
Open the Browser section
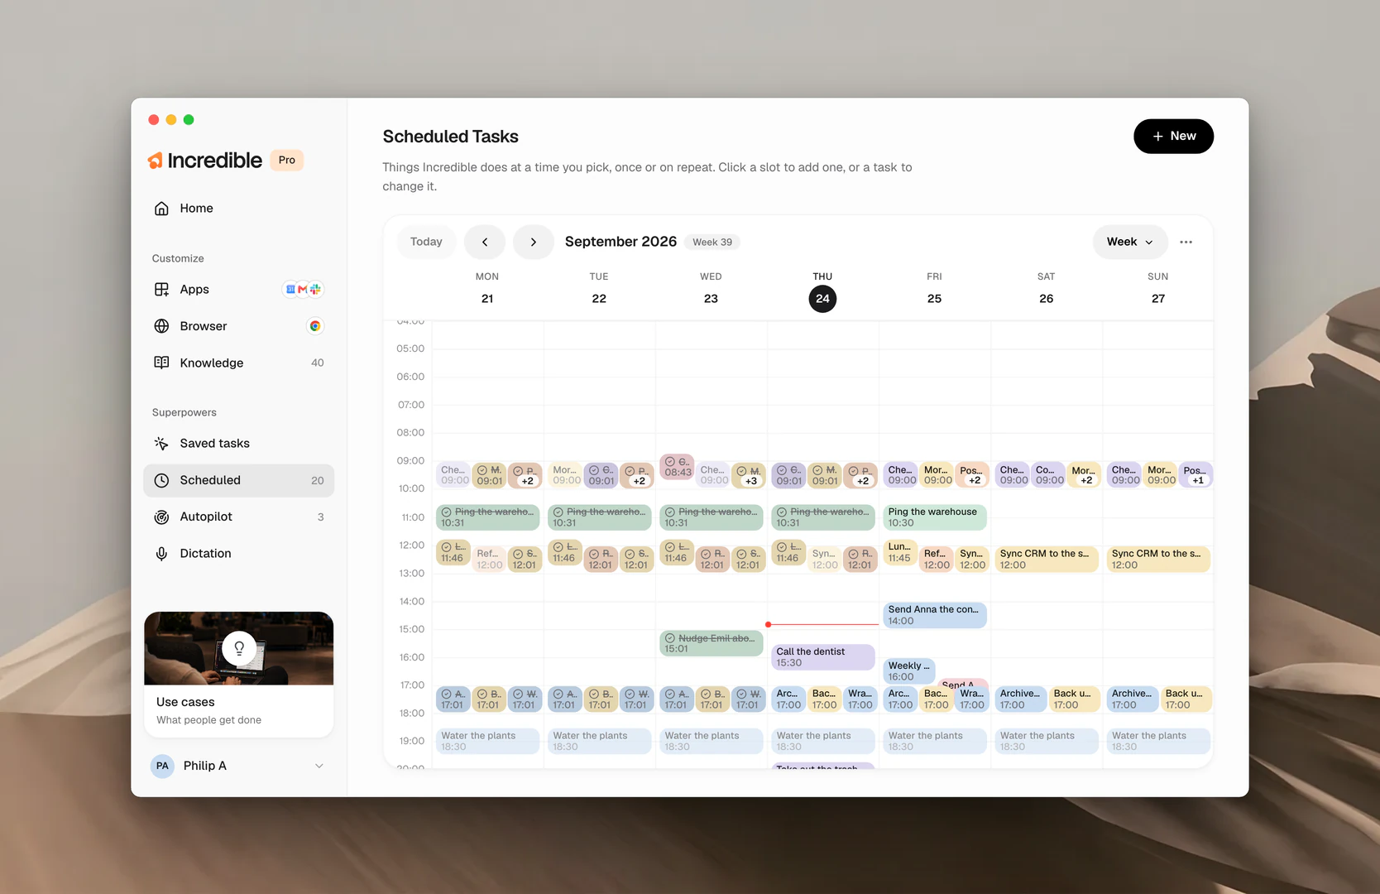tap(238, 326)
